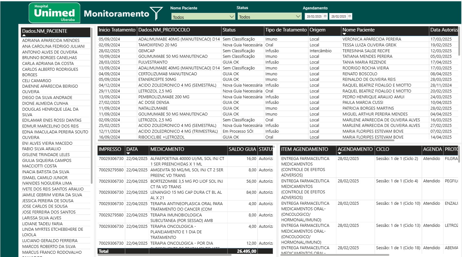Click the Total 26.495,00 value
Viewport: 462px width, 257px height.
pos(247,251)
